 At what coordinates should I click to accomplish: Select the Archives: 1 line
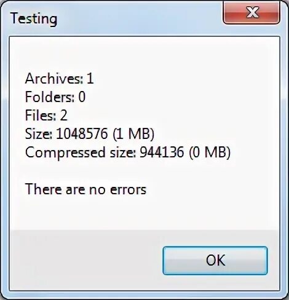pyautogui.click(x=59, y=79)
